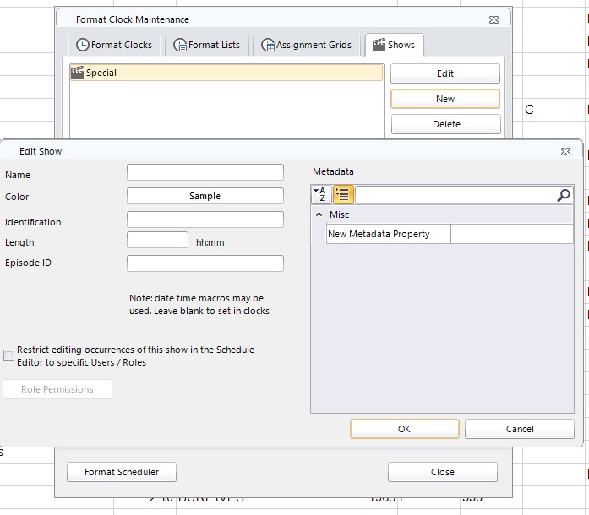Click into the Name text field
This screenshot has height=515, width=589.
[x=205, y=172]
